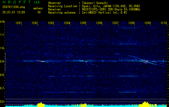Click the gray frequency range bar beside 0.9
The image size is (169, 107).
tap(5, 62)
